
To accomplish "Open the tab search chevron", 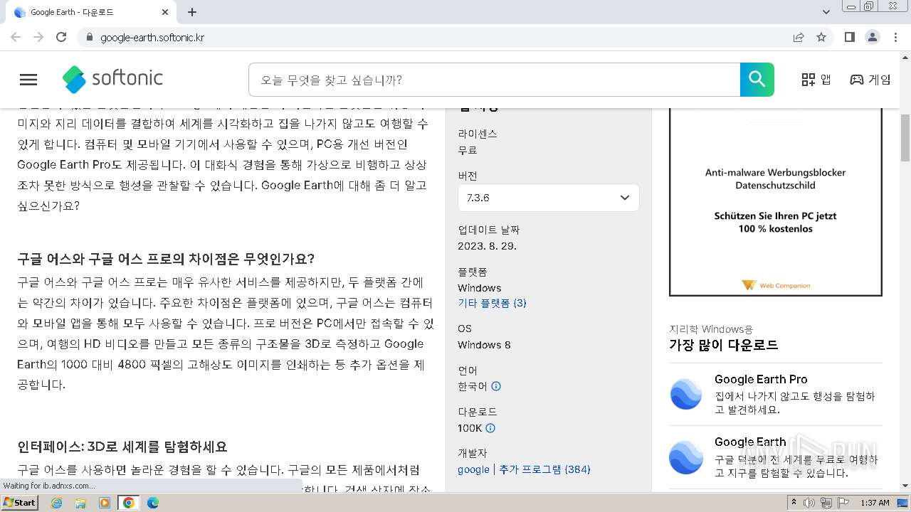I will coord(826,12).
